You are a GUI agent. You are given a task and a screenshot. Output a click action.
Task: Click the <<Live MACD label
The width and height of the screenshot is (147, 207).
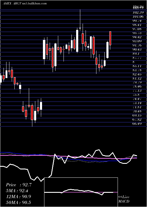tap(124, 199)
